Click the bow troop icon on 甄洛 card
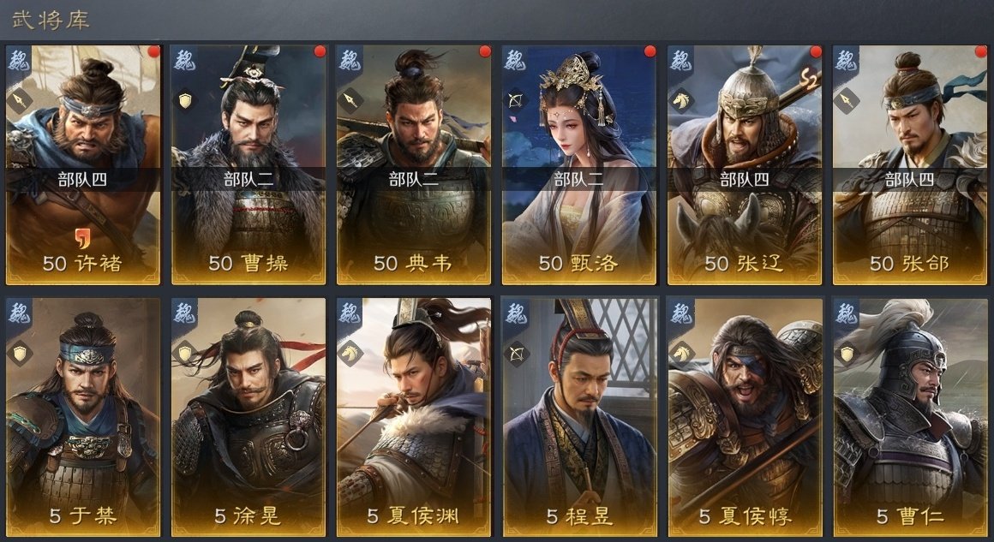The image size is (994, 542). point(515,100)
